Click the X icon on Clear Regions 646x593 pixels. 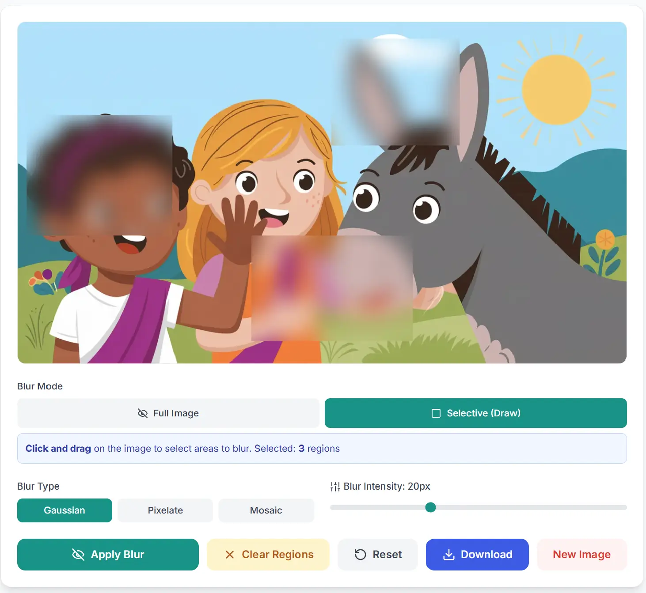[x=230, y=555]
